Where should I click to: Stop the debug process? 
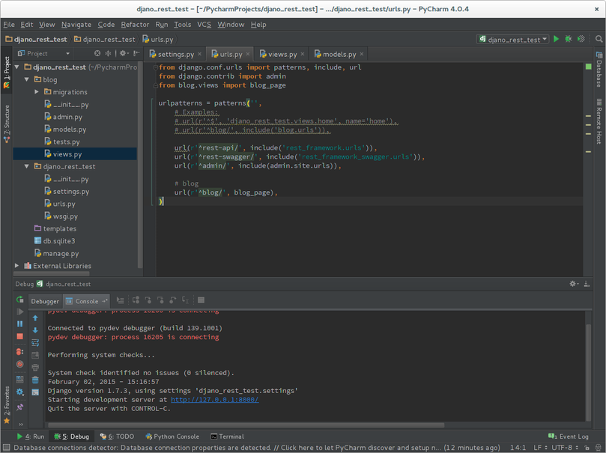(19, 336)
